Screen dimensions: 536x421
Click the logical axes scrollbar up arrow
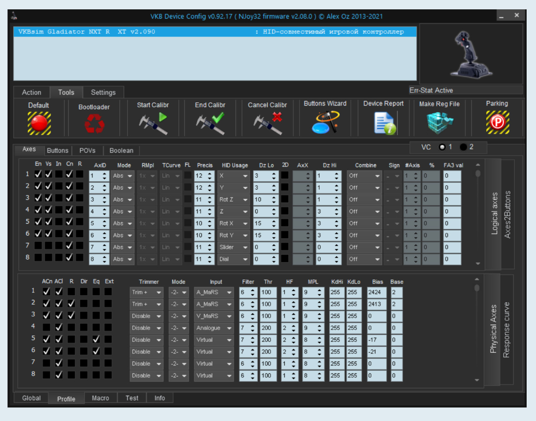pyautogui.click(x=478, y=165)
